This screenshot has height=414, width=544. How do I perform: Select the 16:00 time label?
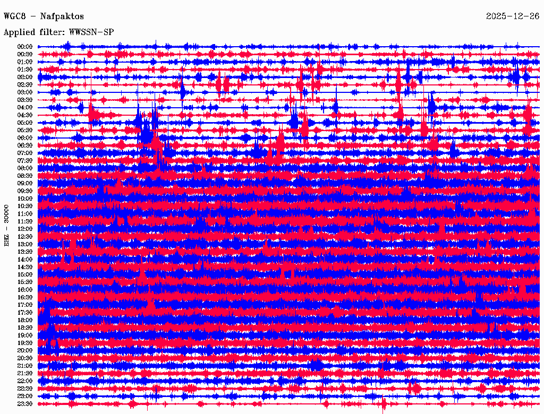tap(25, 290)
